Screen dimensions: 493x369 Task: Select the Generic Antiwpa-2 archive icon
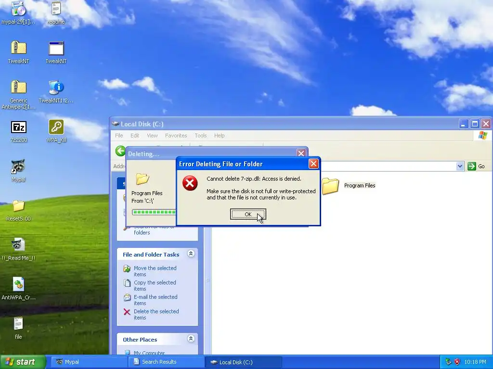[19, 95]
